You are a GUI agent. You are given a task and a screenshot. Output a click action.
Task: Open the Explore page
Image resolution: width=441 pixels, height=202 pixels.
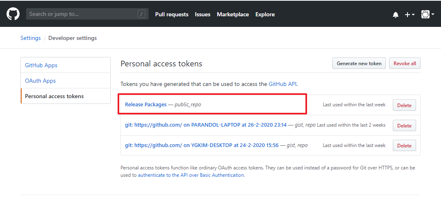point(265,14)
